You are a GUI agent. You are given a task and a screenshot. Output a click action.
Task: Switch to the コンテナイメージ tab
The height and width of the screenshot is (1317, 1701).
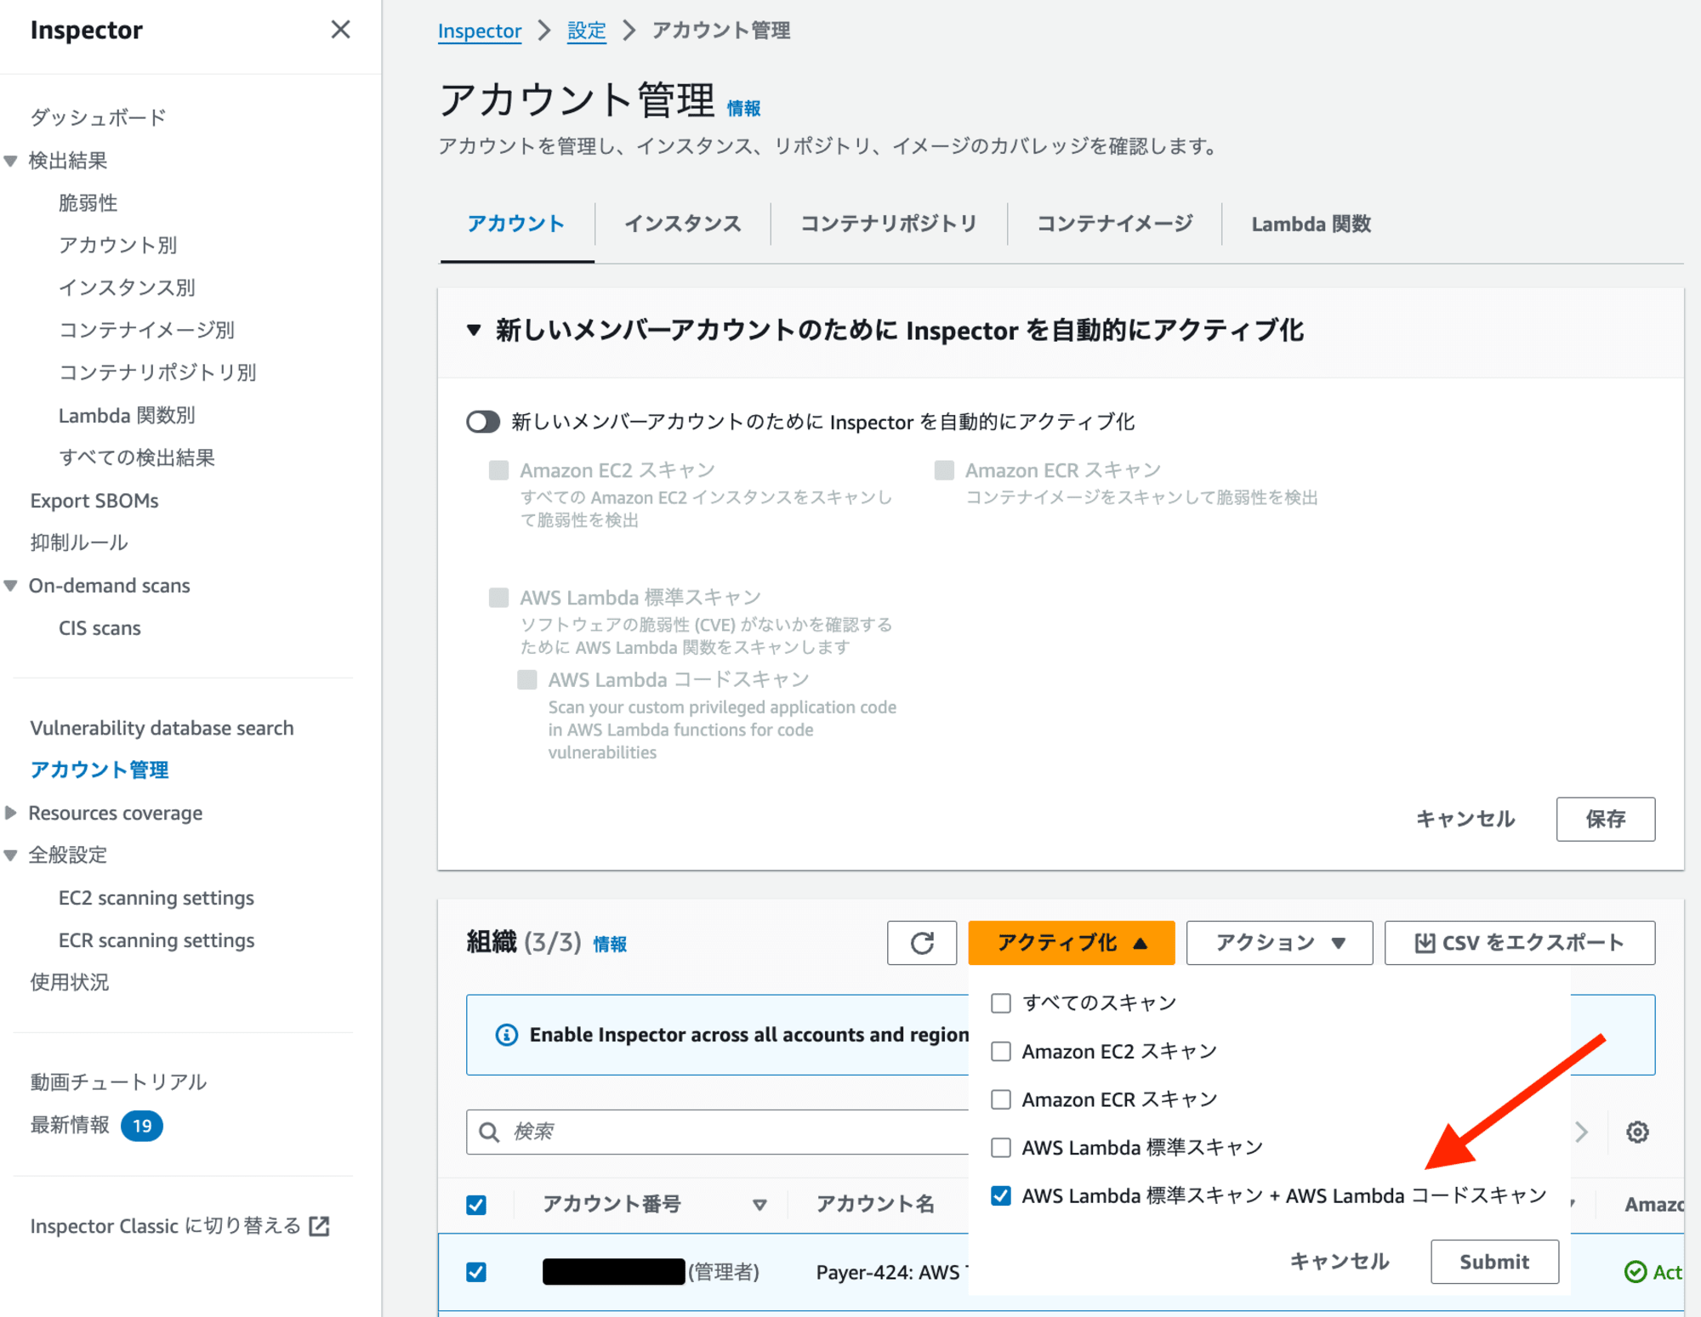tap(1115, 224)
